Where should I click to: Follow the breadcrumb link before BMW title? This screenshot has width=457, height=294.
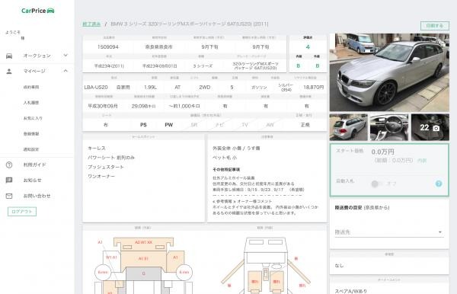point(91,24)
